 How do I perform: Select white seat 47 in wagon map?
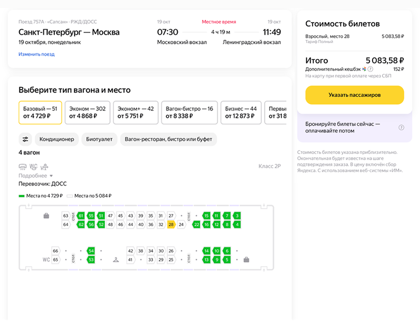[110, 216]
